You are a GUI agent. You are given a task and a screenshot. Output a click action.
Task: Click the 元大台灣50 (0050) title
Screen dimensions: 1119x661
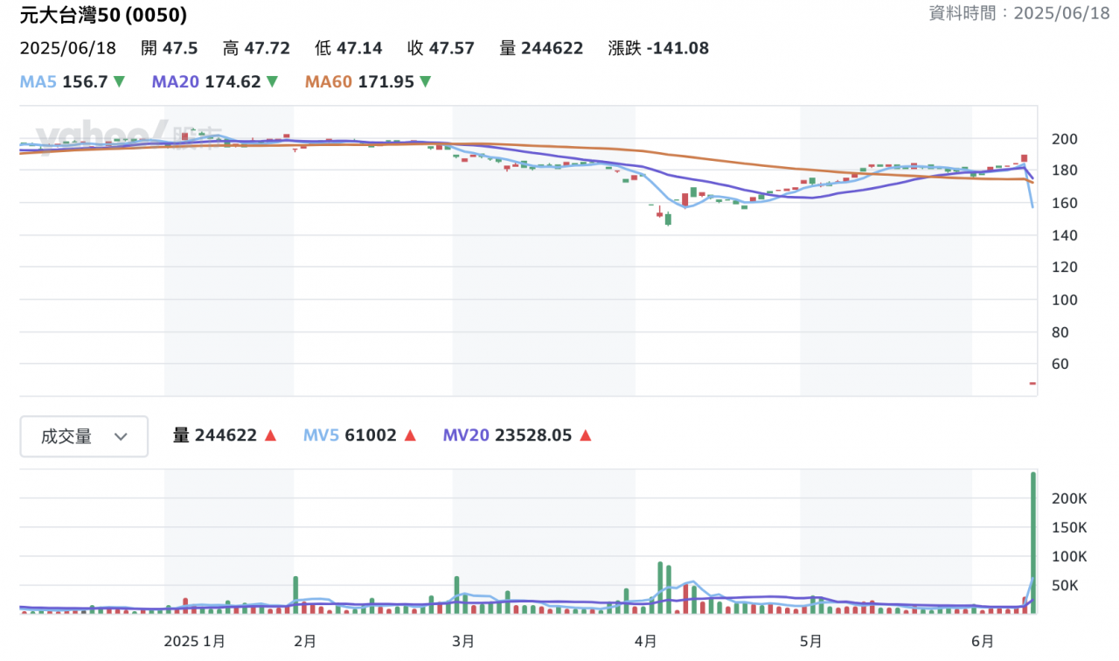(103, 15)
